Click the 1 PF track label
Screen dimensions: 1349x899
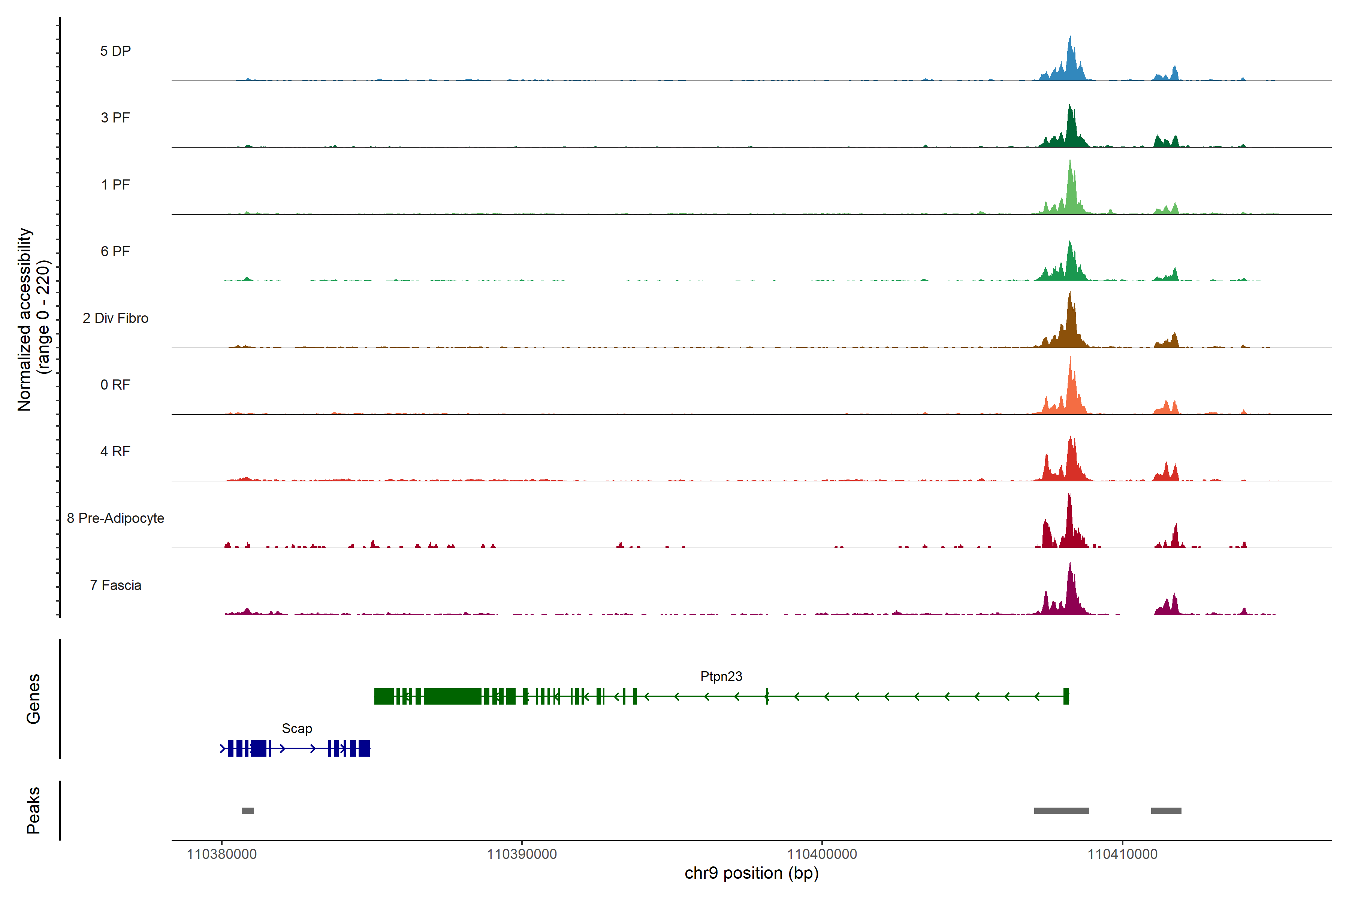coord(115,185)
